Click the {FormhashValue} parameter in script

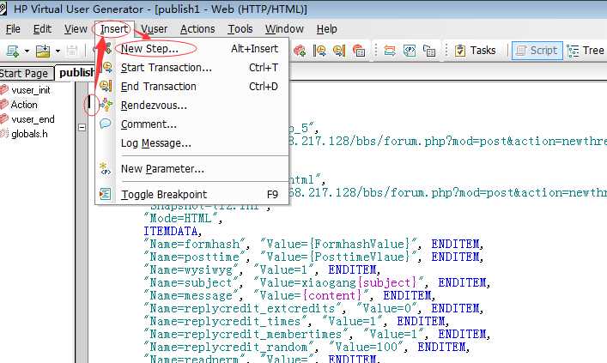pos(361,245)
